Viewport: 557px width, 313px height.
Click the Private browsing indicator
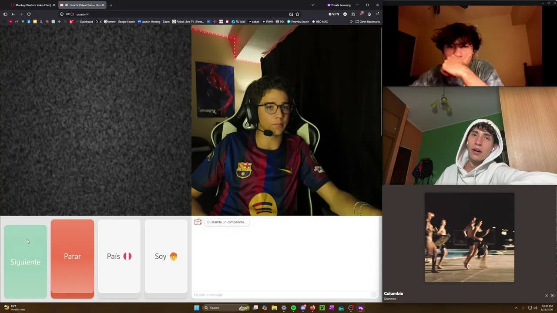[339, 5]
